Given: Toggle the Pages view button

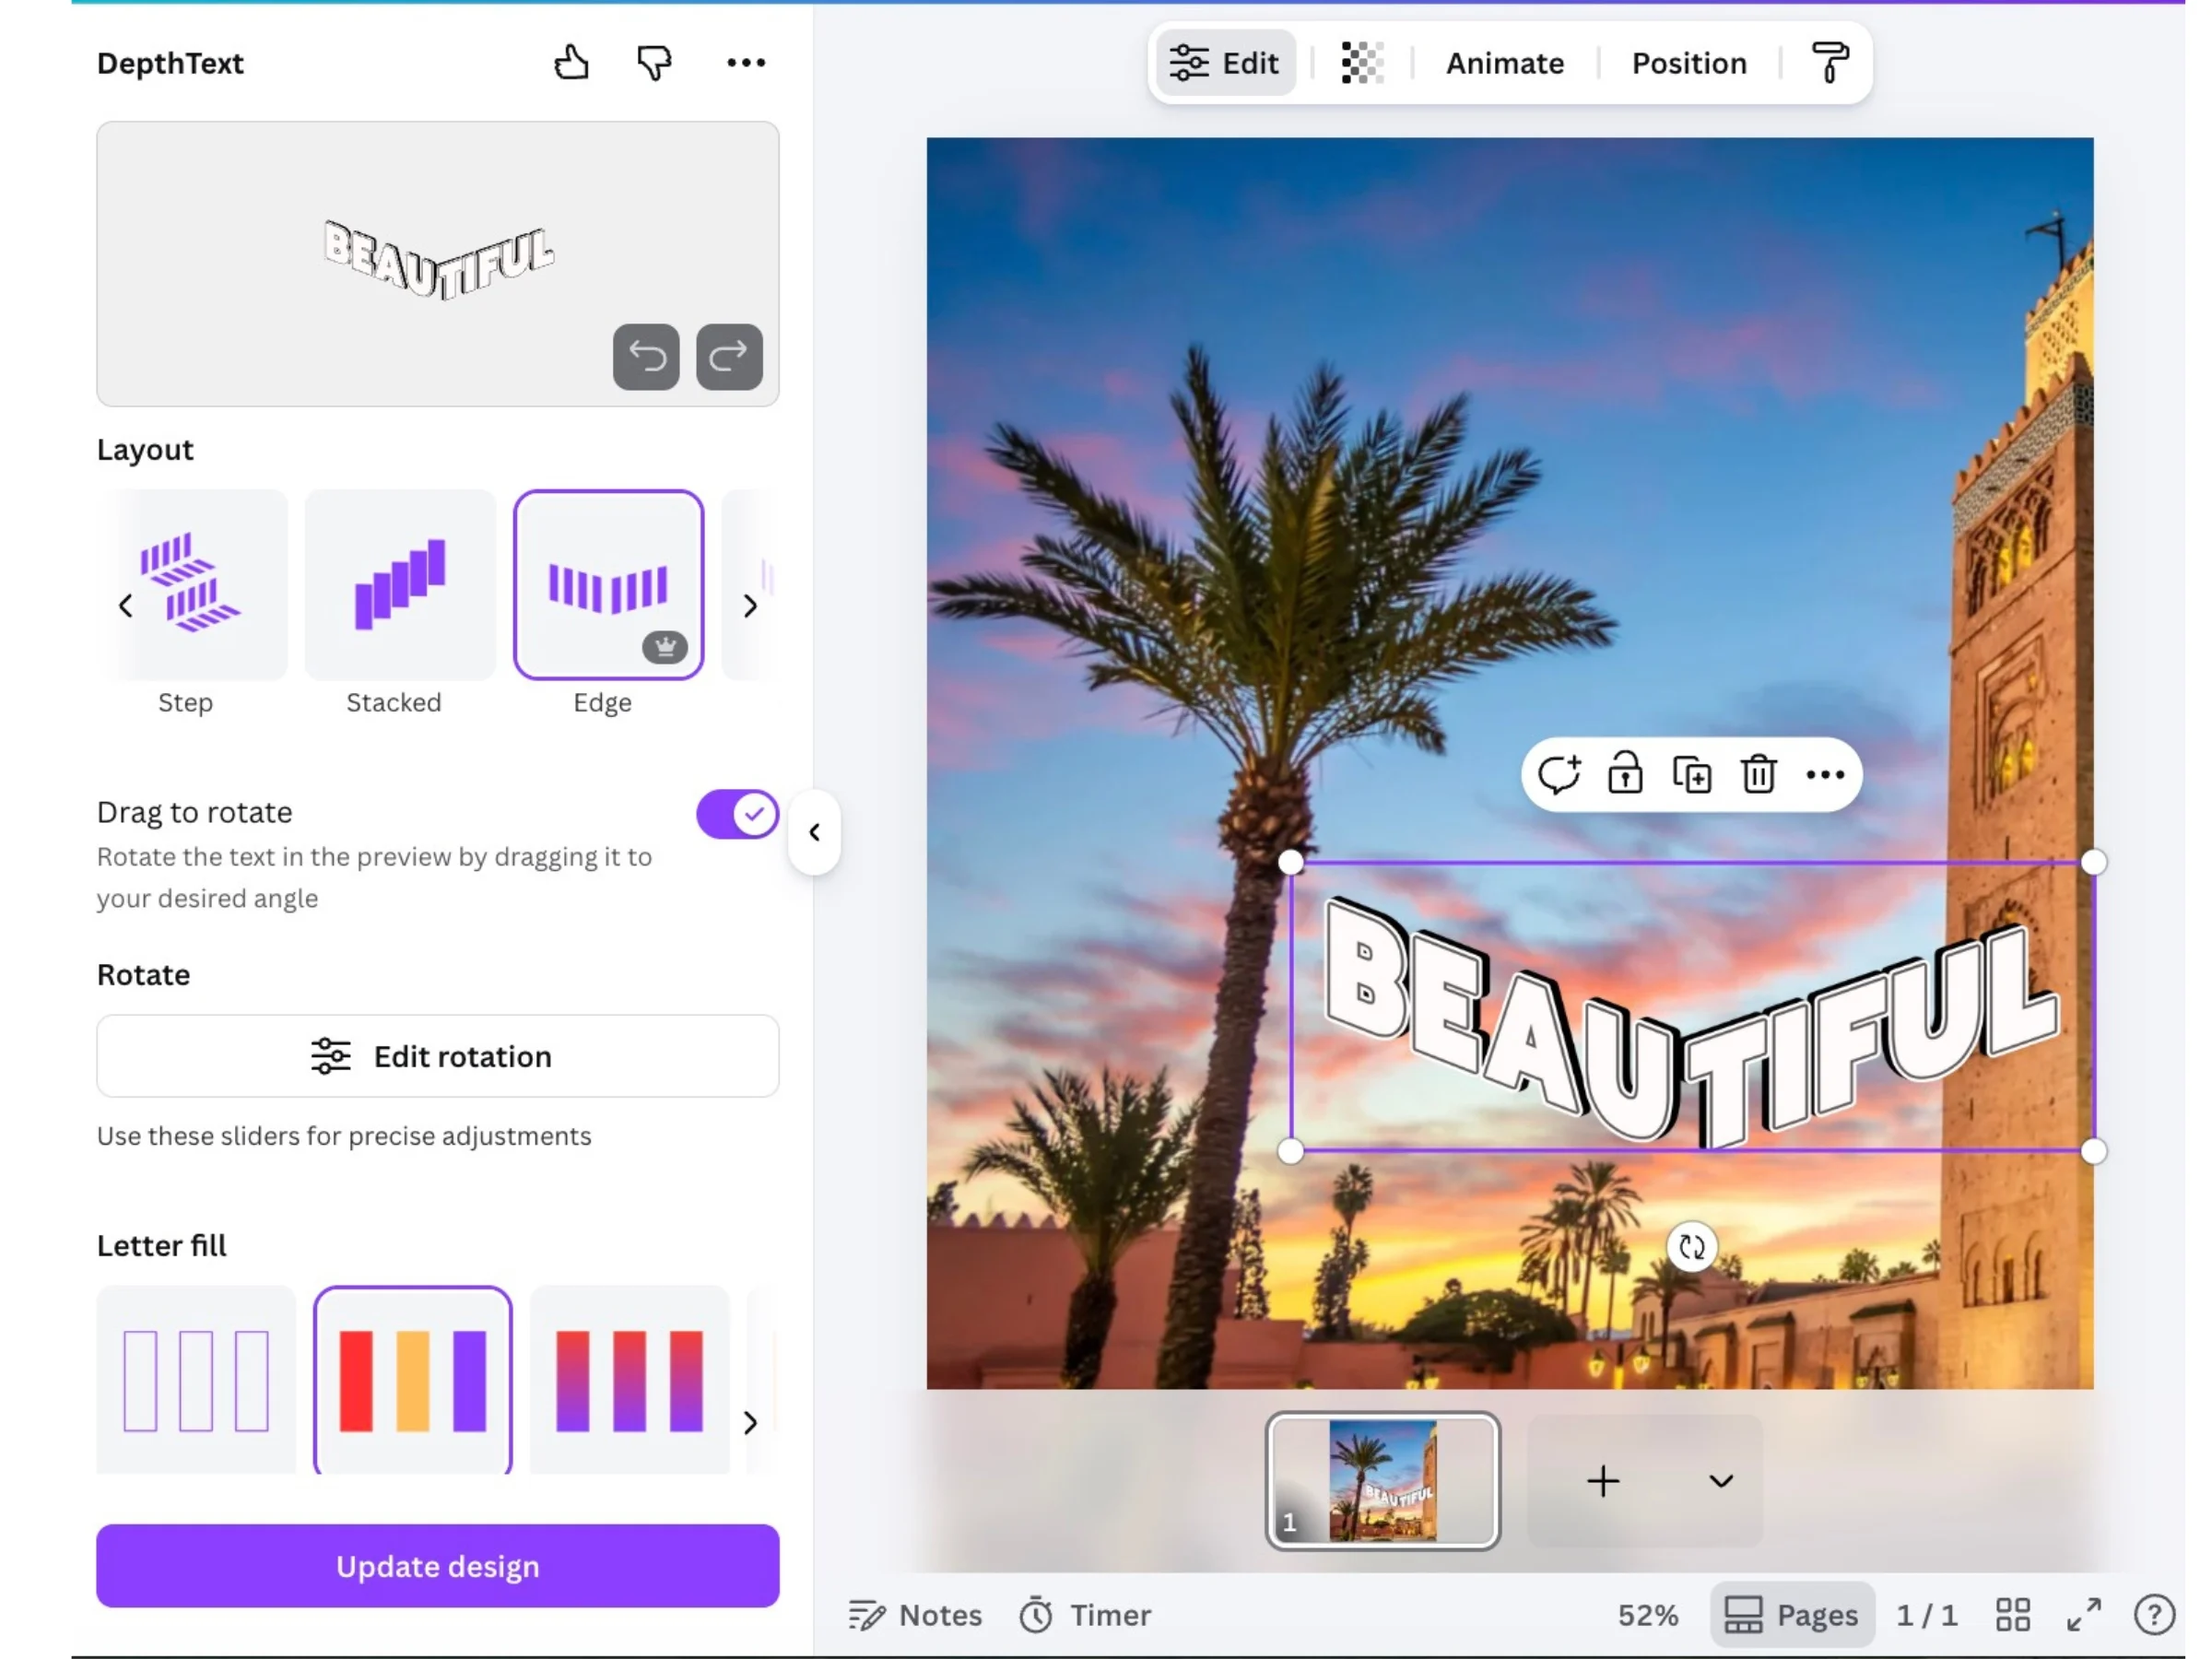Looking at the screenshot, I should point(1791,1614).
